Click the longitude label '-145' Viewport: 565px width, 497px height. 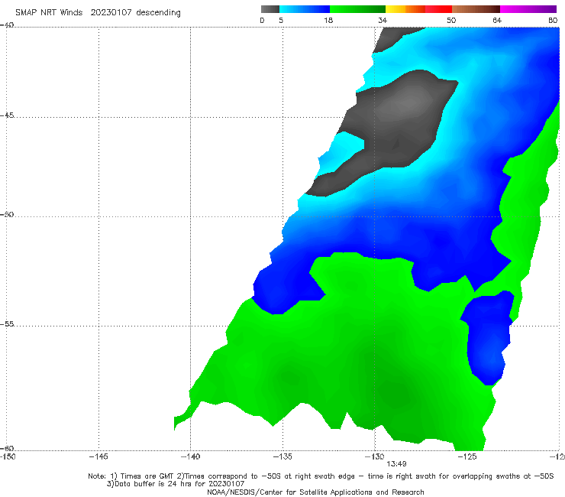point(98,456)
